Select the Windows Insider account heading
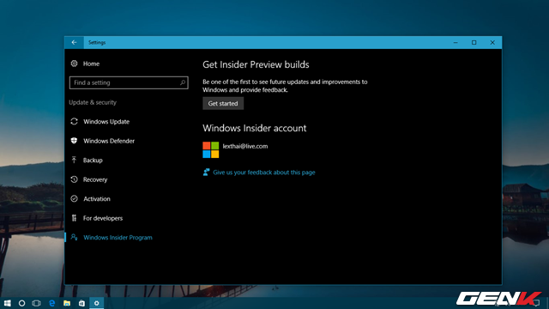This screenshot has width=549, height=309. [255, 128]
